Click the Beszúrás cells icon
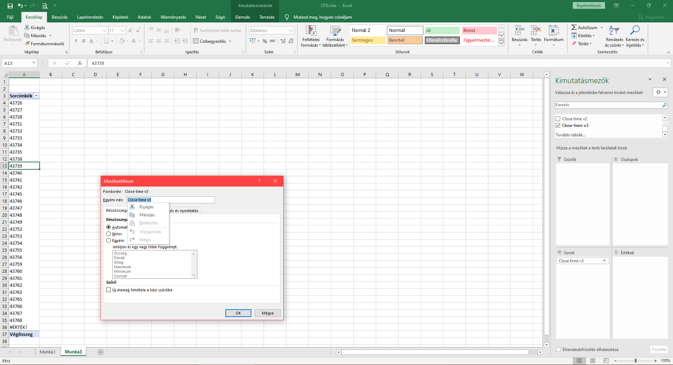 coord(519,31)
